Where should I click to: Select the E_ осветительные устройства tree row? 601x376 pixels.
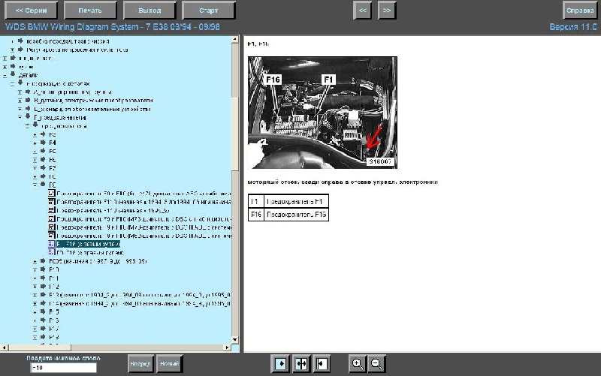click(x=92, y=109)
